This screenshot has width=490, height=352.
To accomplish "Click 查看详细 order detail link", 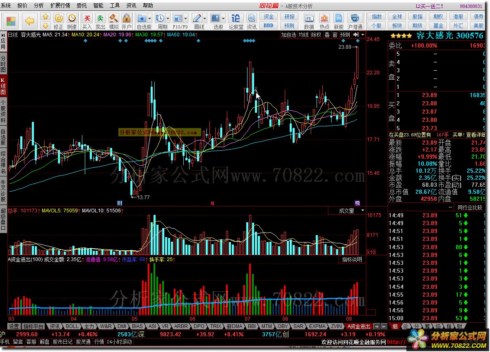I will (x=476, y=135).
